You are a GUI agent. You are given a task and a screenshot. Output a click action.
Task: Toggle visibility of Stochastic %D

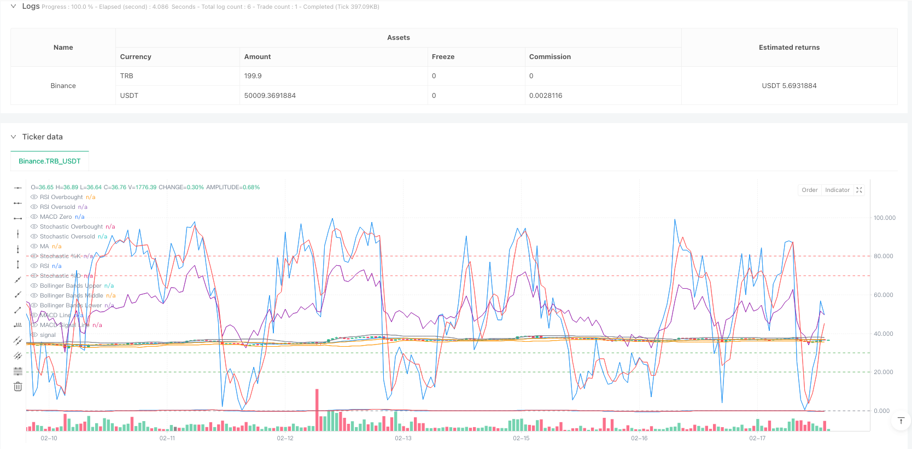click(34, 276)
